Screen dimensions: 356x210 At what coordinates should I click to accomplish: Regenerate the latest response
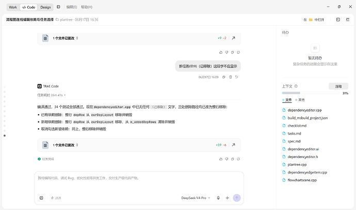[x=238, y=159]
